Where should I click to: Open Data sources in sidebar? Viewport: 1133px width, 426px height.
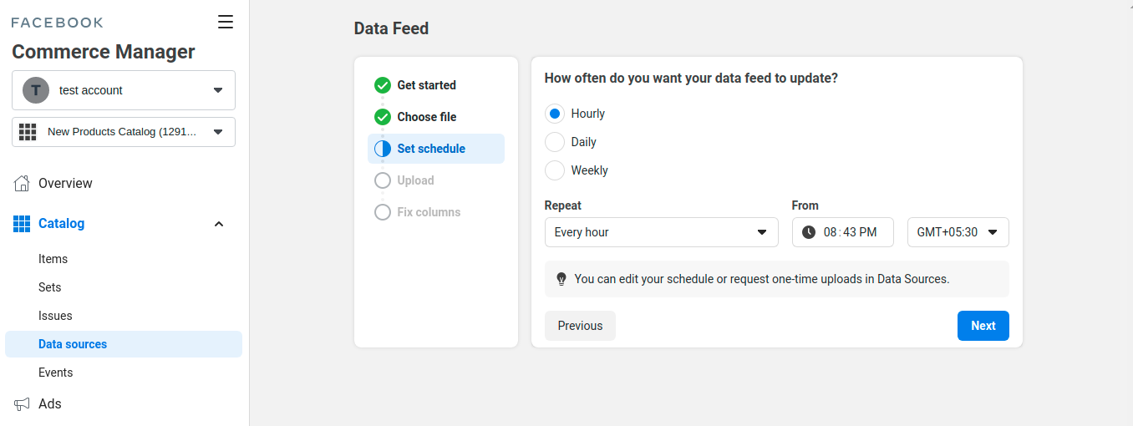click(x=73, y=344)
